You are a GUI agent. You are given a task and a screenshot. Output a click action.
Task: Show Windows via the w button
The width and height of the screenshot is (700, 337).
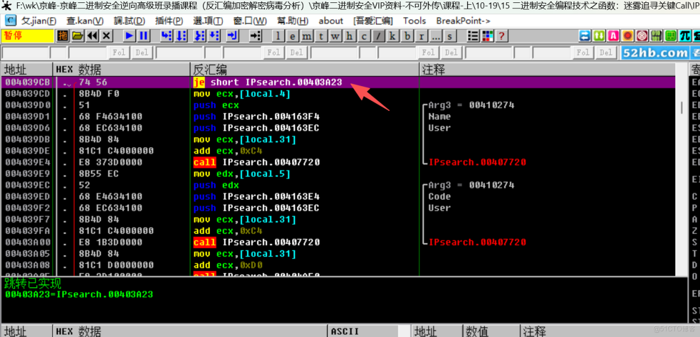click(335, 36)
